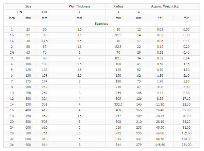Click the Approx. Weight (kg) header

pos(165,6)
